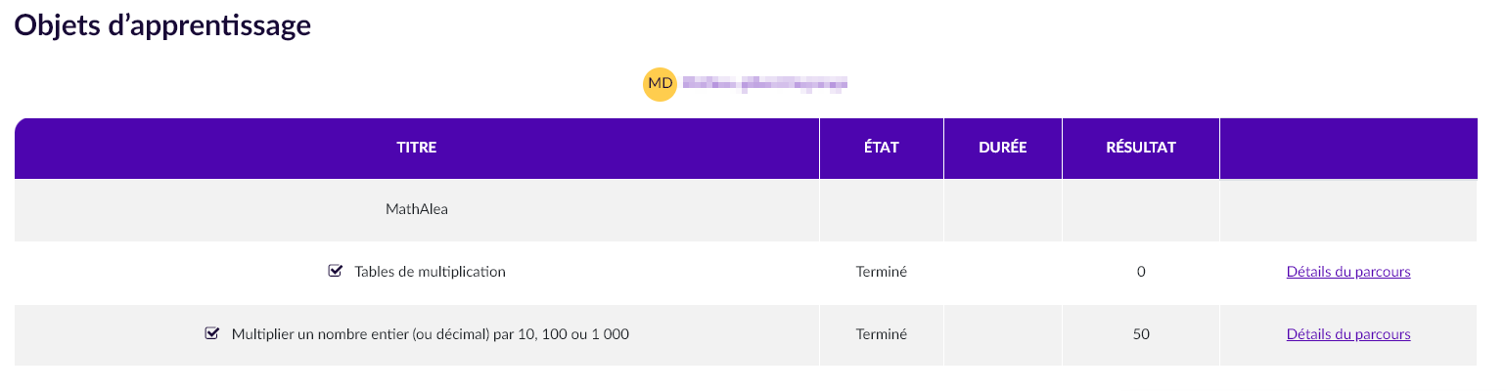This screenshot has width=1506, height=391.
Task: Click the unlabeled last column header cell
Action: click(1348, 149)
